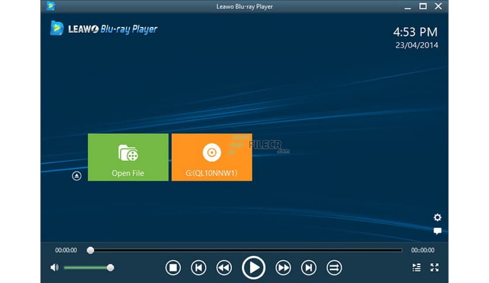Click the app icon in title bar
489x283 pixels.
click(50, 6)
